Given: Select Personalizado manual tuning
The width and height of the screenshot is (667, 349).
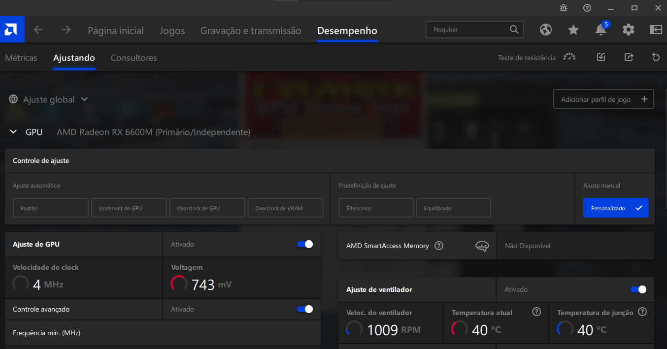Looking at the screenshot, I should pyautogui.click(x=616, y=208).
